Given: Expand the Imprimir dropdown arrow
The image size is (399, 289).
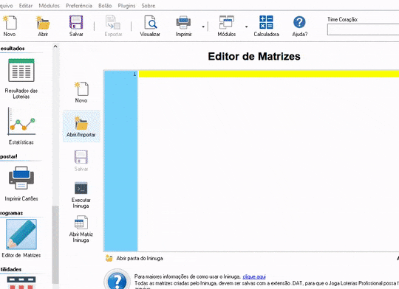Looking at the screenshot, I should tap(203, 27).
